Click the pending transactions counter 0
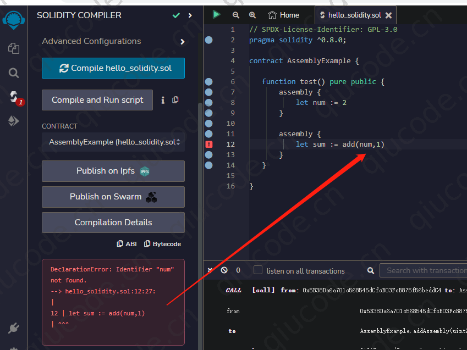 [x=238, y=270]
